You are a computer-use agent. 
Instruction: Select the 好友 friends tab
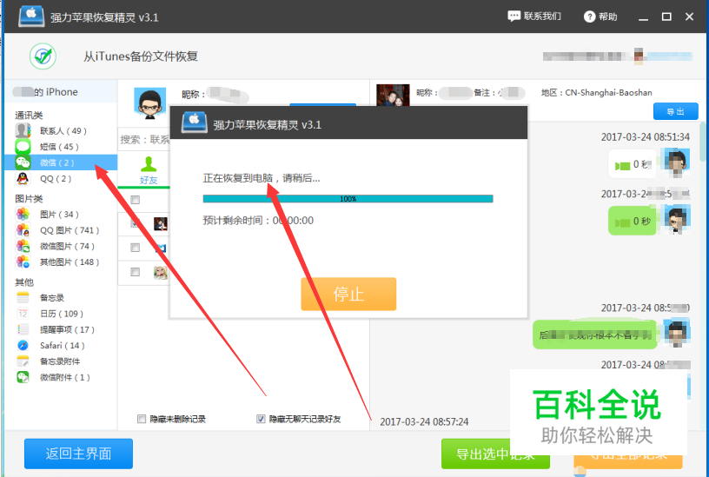click(x=149, y=171)
